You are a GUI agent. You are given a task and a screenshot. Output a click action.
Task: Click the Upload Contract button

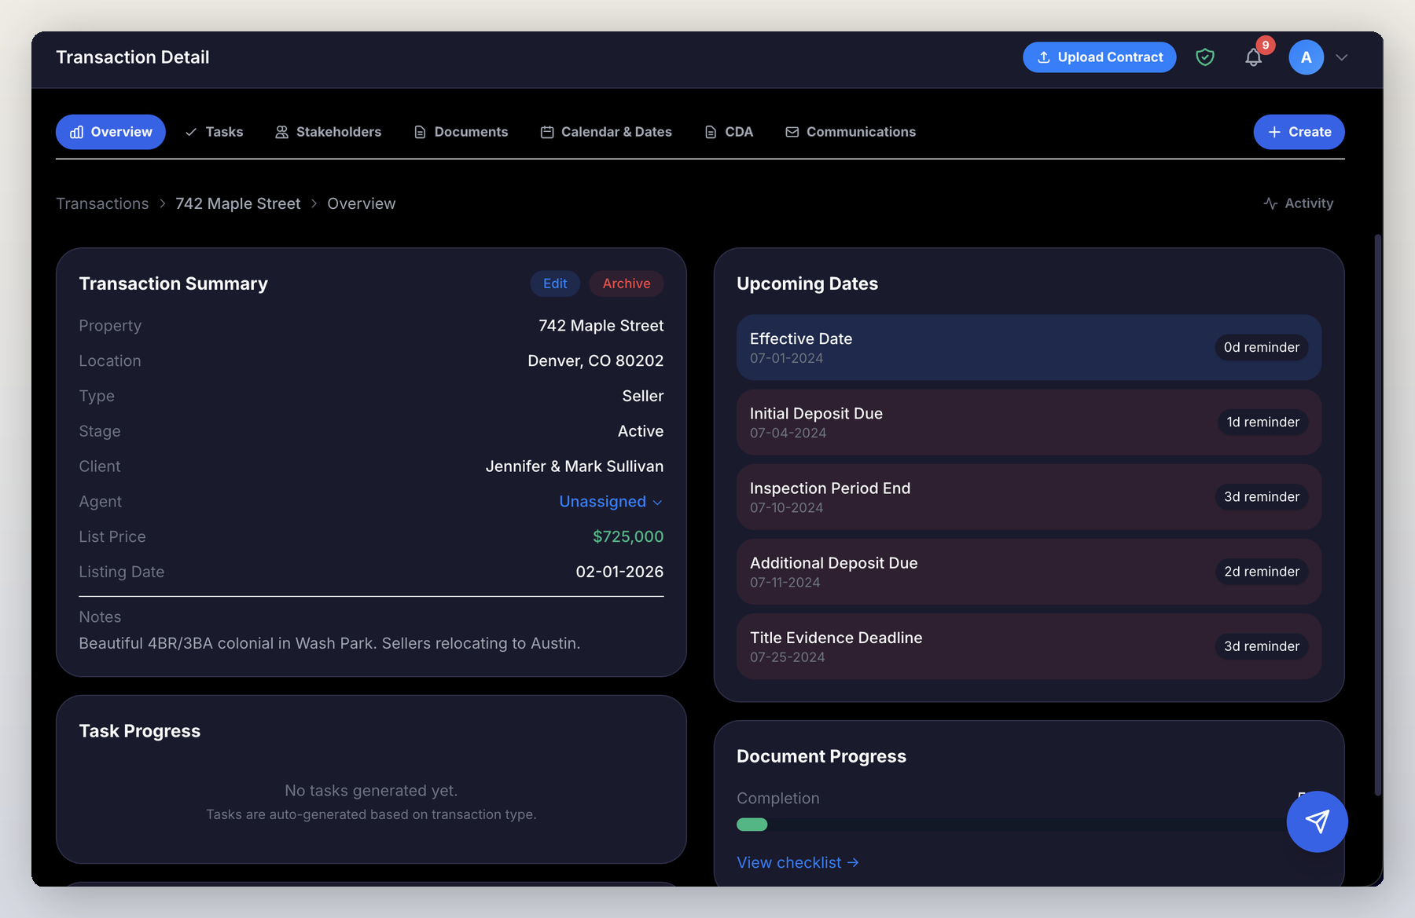tap(1099, 57)
